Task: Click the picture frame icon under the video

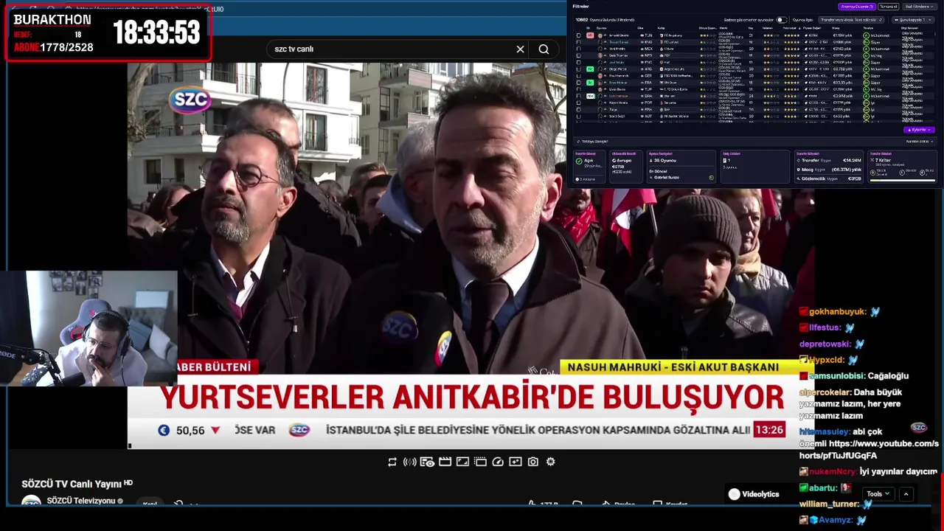Action: pyautogui.click(x=462, y=462)
